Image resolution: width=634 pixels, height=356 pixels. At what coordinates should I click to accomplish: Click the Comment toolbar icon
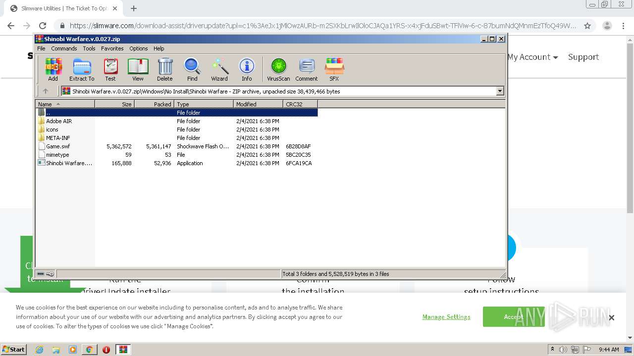[307, 69]
